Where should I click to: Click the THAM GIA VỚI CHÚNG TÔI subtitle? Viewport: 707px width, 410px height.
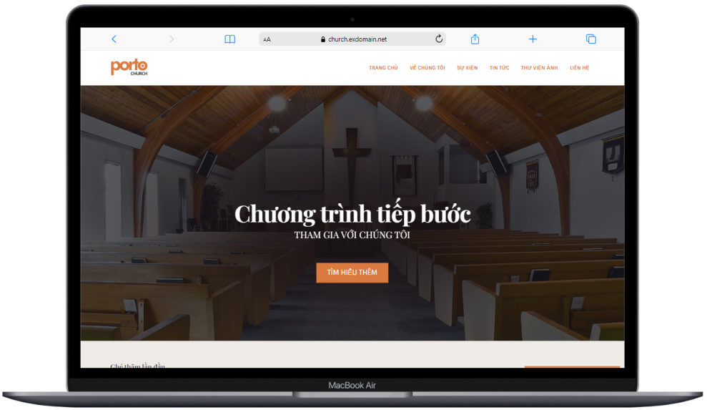(352, 235)
